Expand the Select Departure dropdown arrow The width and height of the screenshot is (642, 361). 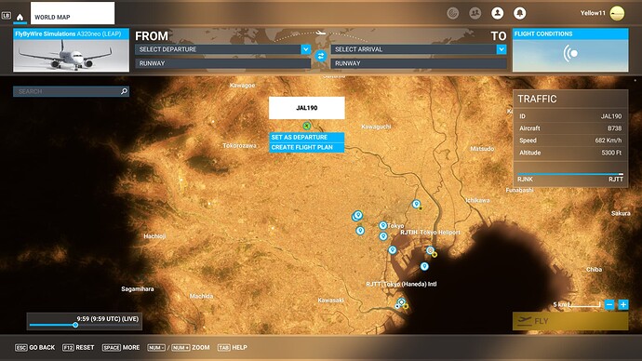(306, 49)
